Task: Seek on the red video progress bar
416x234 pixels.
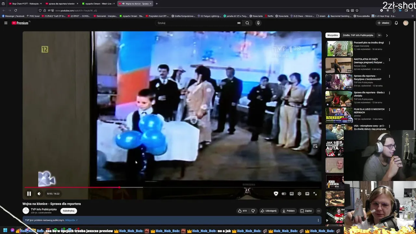Action: click(x=72, y=188)
